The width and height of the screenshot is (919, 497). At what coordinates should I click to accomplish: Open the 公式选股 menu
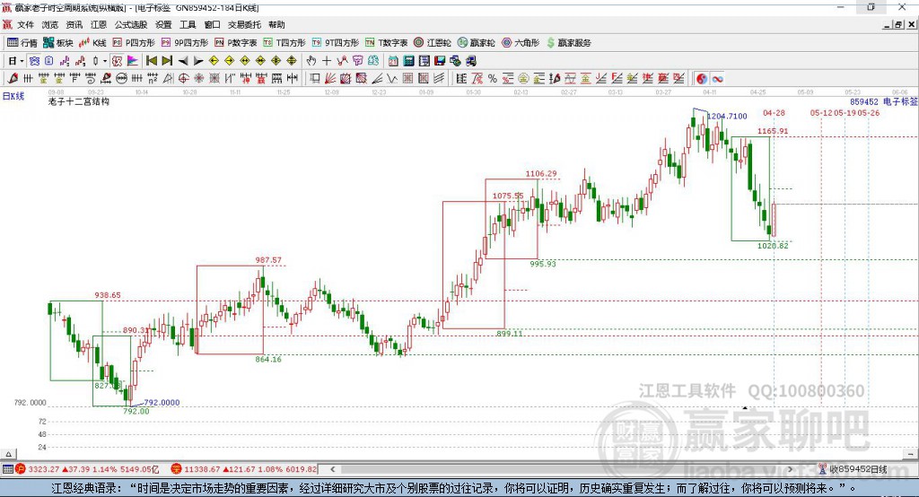tap(131, 24)
